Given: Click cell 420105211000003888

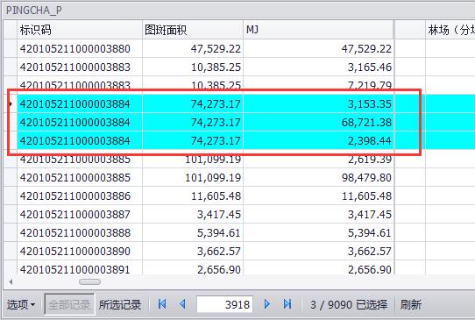Looking at the screenshot, I should pyautogui.click(x=80, y=233).
